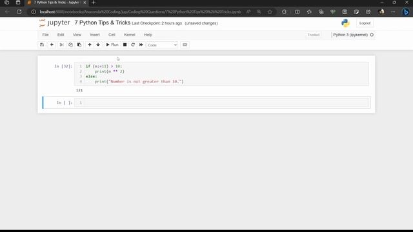The image size is (413, 232).
Task: Restart the kernel
Action: click(133, 44)
